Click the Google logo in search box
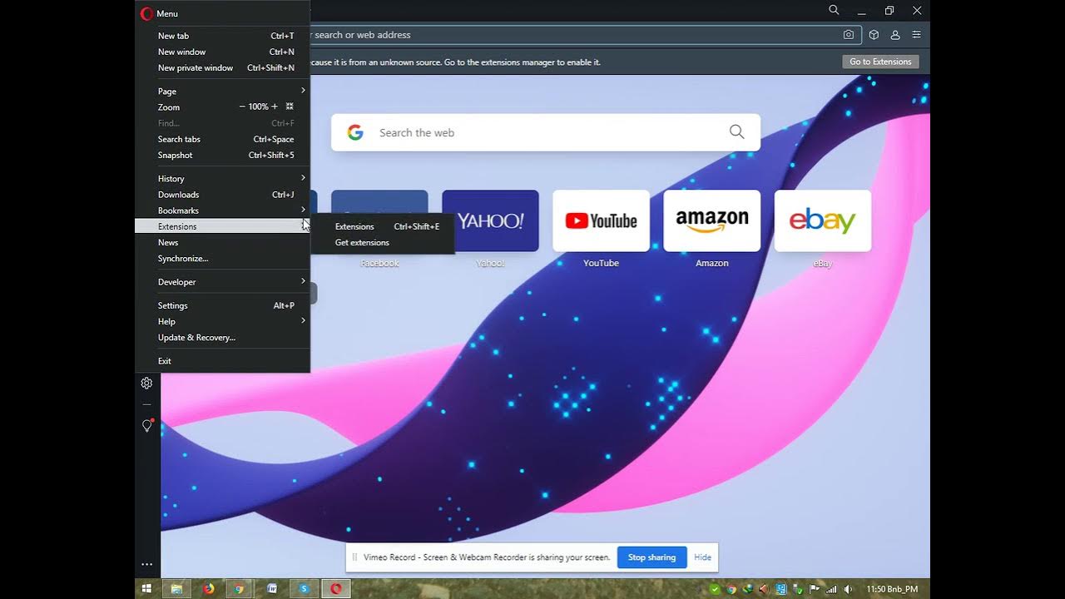The width and height of the screenshot is (1065, 599). 355,132
